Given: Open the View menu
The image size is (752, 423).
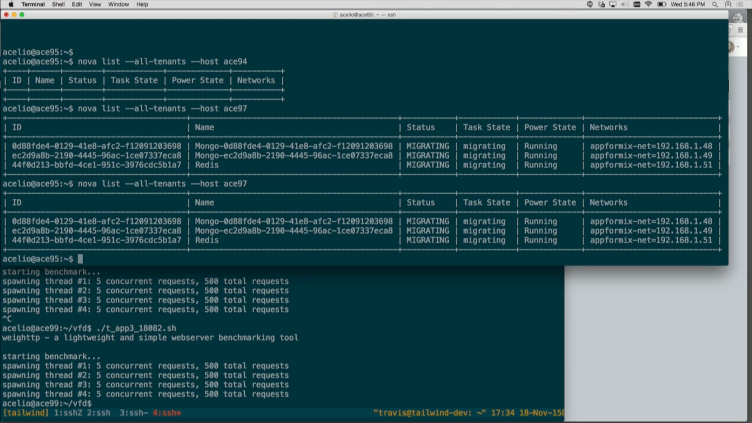Looking at the screenshot, I should pyautogui.click(x=95, y=4).
